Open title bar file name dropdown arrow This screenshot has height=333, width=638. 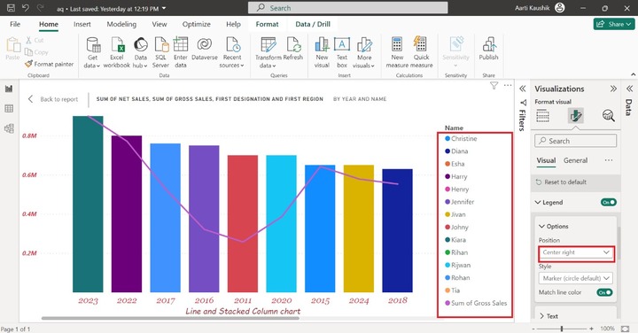(x=164, y=8)
